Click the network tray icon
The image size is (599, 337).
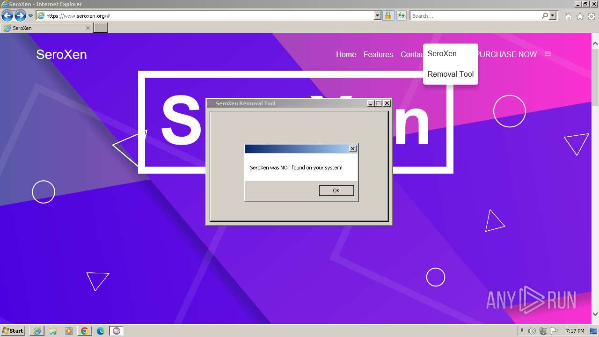point(543,331)
